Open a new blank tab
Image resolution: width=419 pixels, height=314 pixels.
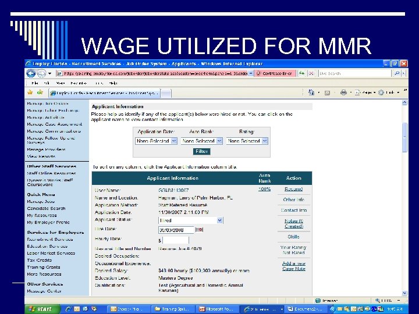point(166,94)
